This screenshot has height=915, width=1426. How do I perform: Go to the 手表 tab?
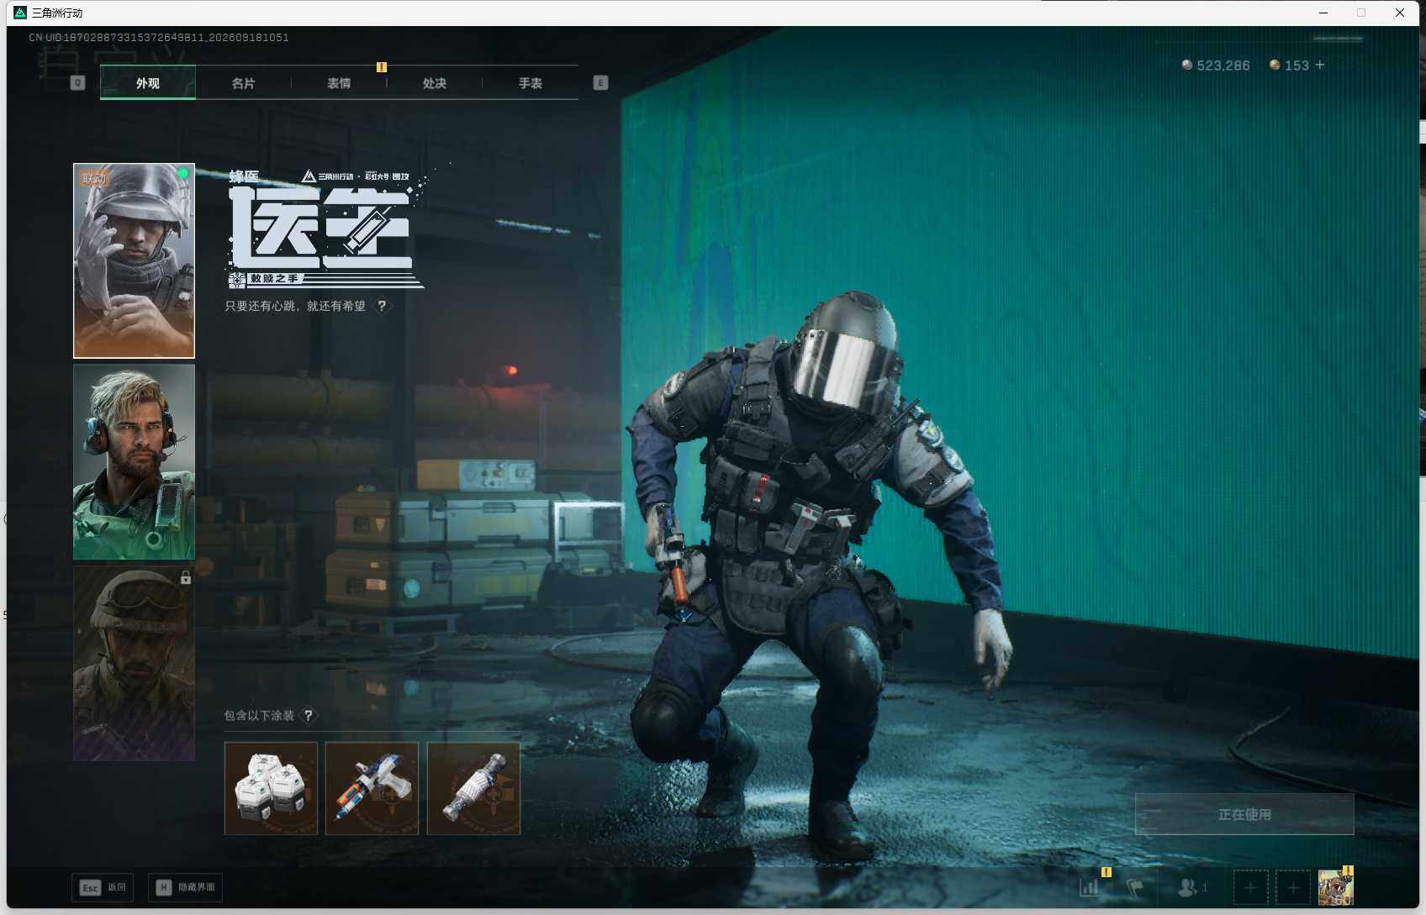[x=530, y=82]
